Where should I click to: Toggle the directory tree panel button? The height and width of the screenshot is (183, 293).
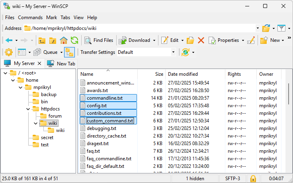click(69, 52)
